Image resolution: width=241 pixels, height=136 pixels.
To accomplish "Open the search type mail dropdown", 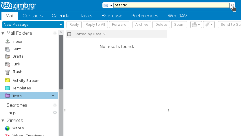I will 108,5.
